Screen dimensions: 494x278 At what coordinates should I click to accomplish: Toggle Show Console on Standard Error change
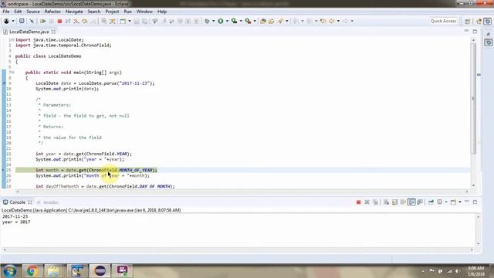click(420, 202)
